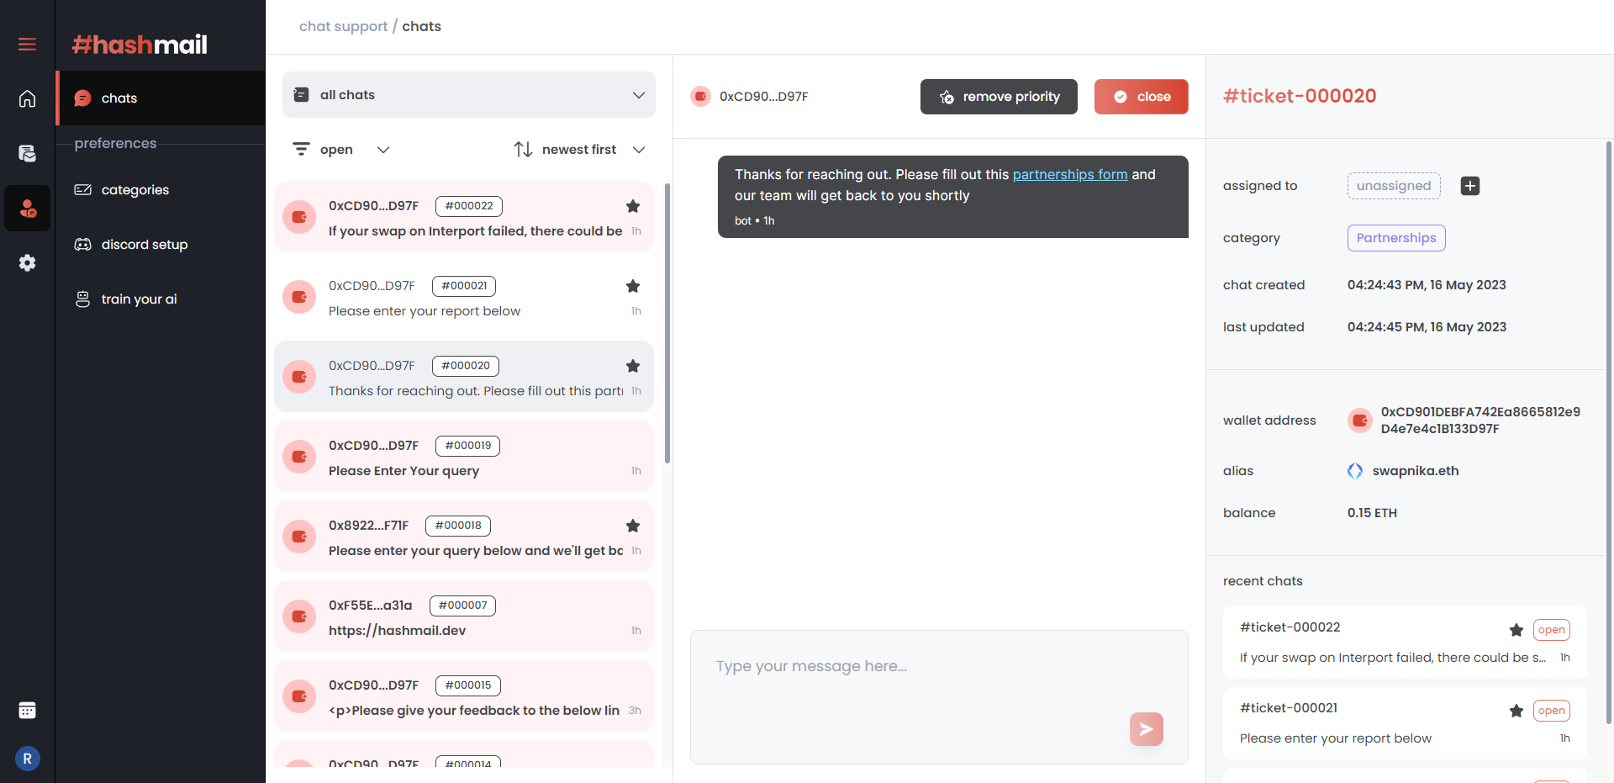
Task: Expand the all chats dropdown
Action: [469, 95]
